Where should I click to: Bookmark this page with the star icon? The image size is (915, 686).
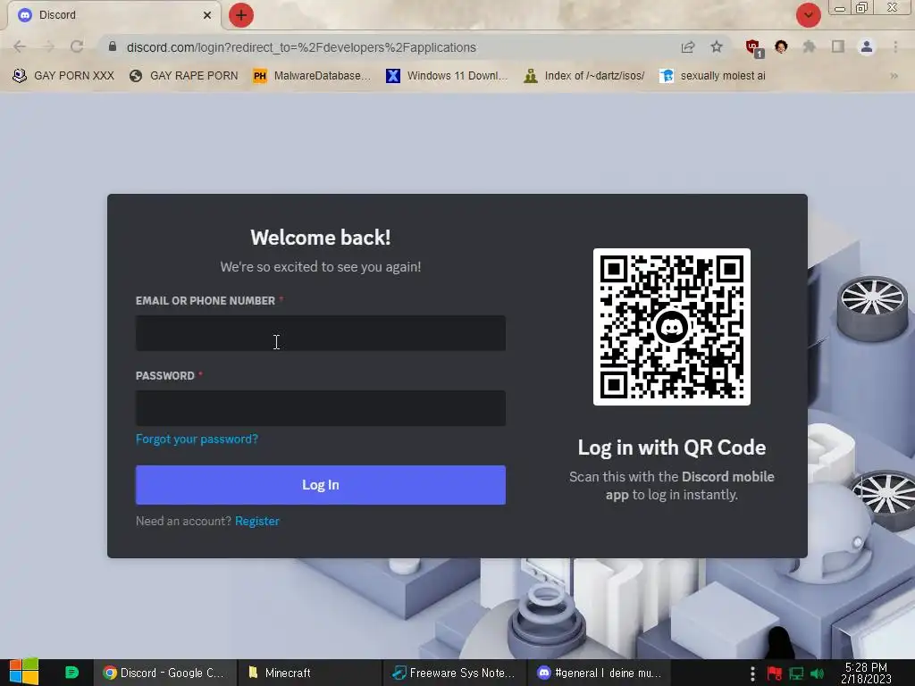(717, 46)
